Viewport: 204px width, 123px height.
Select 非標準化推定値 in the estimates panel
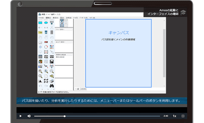pos(64,55)
